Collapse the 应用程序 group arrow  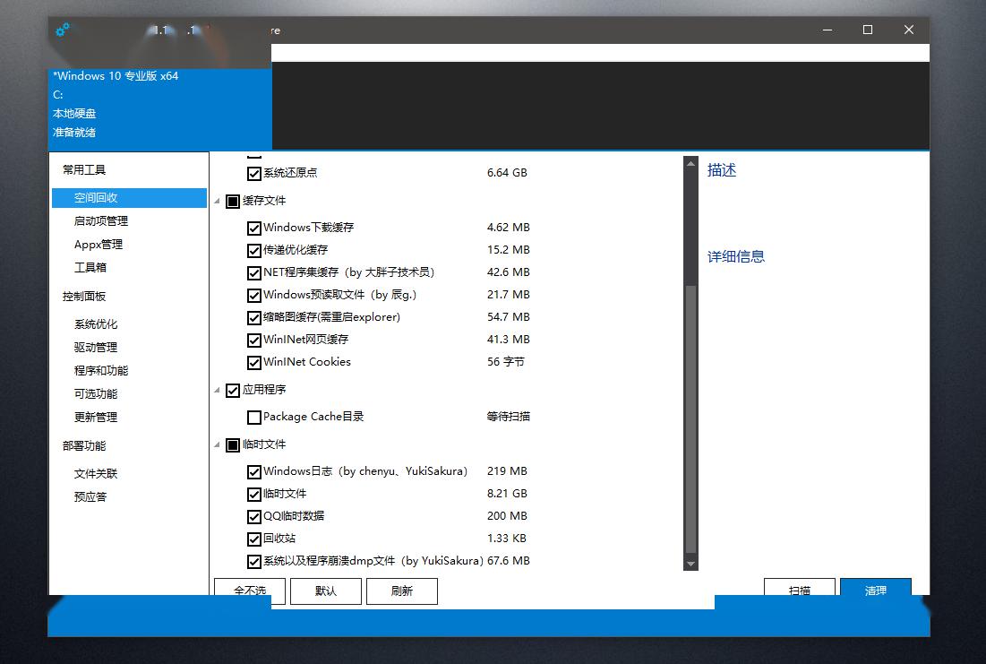[218, 390]
